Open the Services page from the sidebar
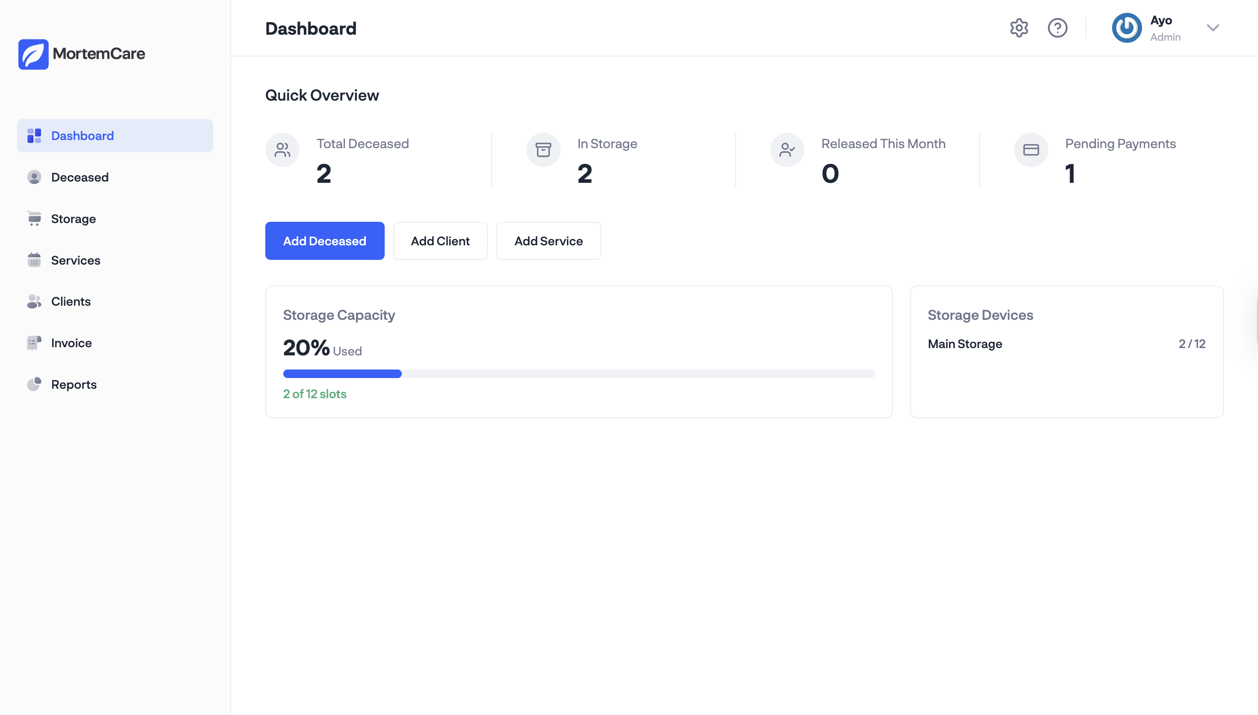The height and width of the screenshot is (715, 1258). coord(76,260)
